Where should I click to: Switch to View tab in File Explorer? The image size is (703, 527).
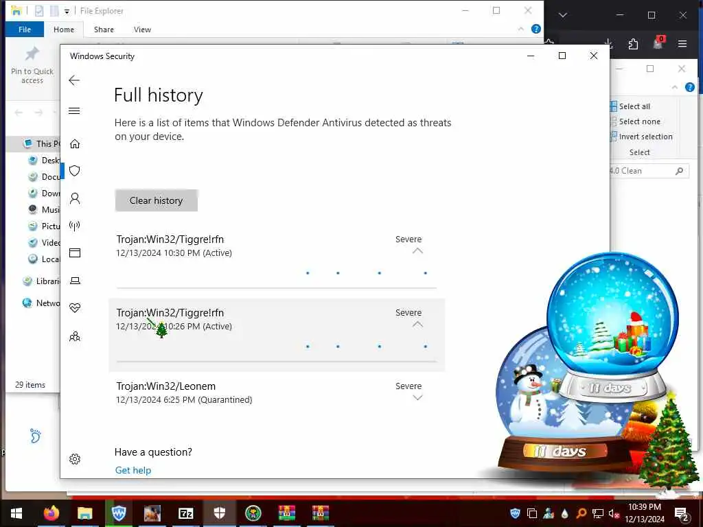[142, 30]
